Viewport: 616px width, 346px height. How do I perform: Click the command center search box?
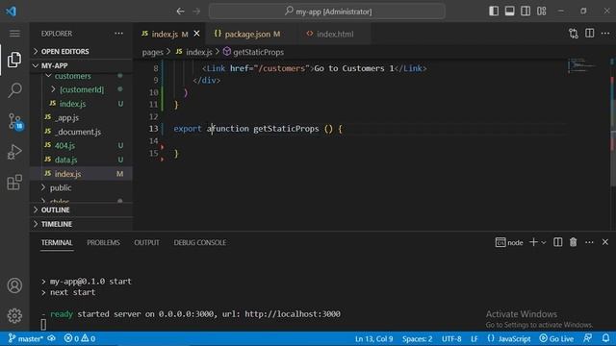pyautogui.click(x=327, y=12)
